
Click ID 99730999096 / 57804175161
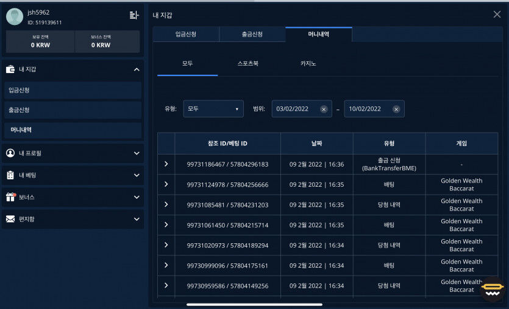pos(227,266)
